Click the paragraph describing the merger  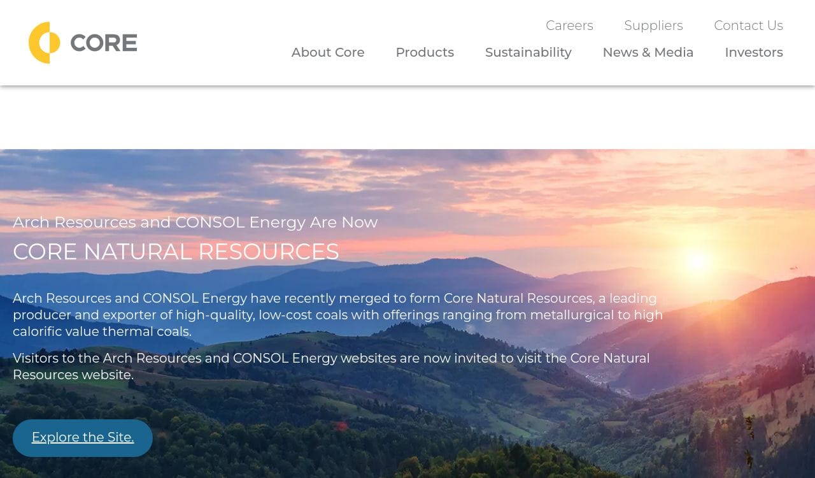point(337,315)
